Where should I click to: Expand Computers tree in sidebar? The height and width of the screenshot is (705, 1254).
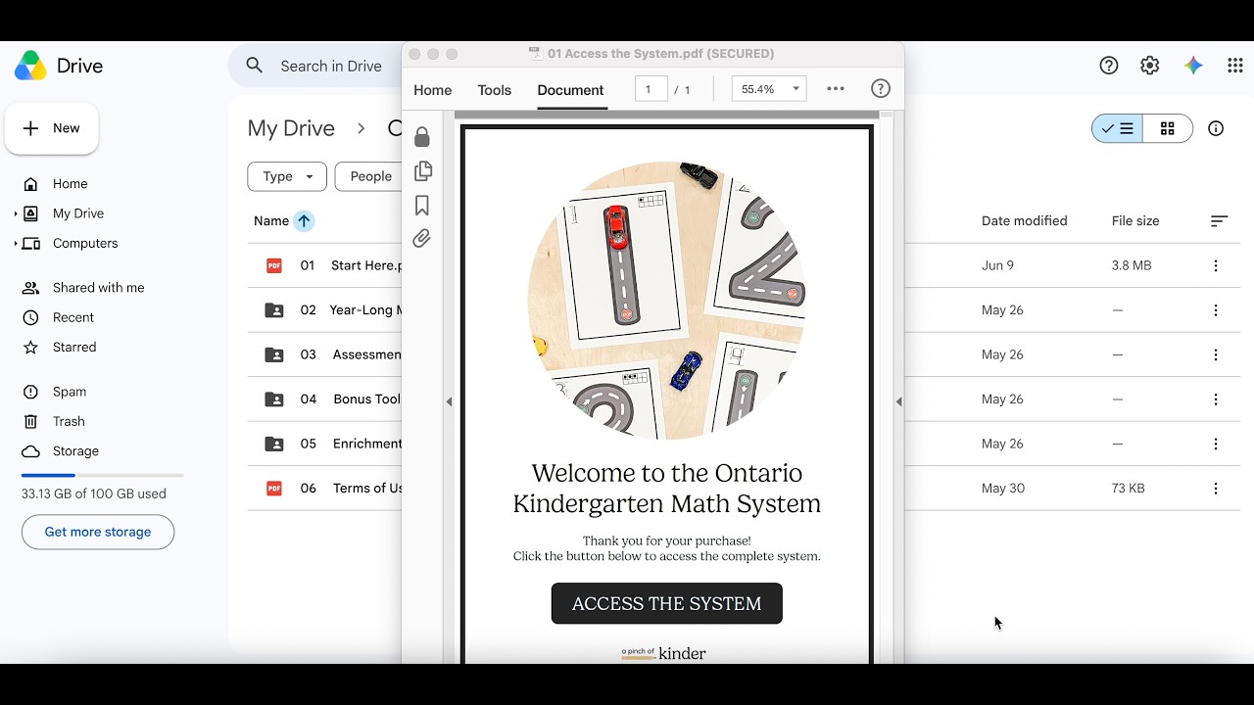coord(16,244)
